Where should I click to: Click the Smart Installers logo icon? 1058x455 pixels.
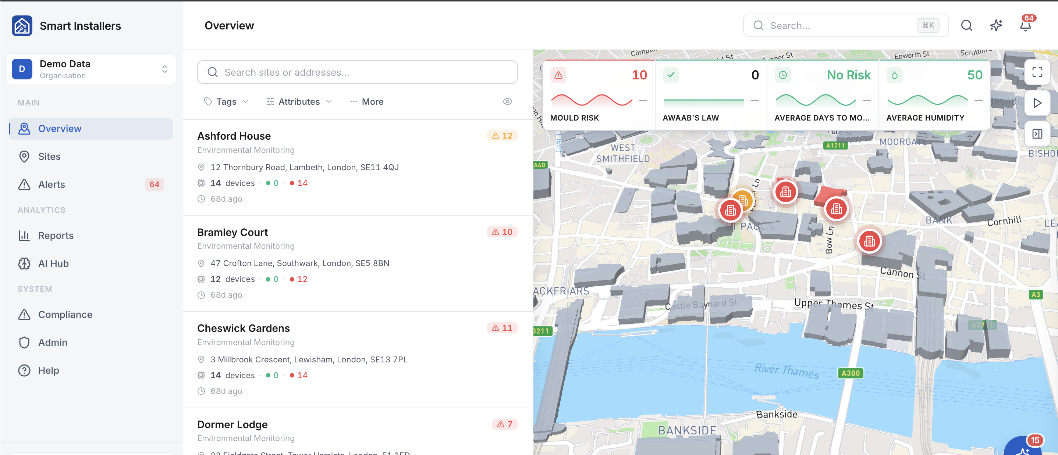[x=22, y=26]
